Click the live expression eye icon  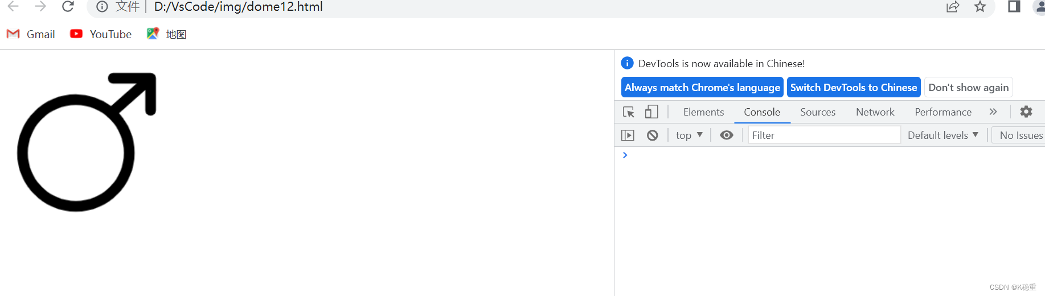pyautogui.click(x=726, y=135)
